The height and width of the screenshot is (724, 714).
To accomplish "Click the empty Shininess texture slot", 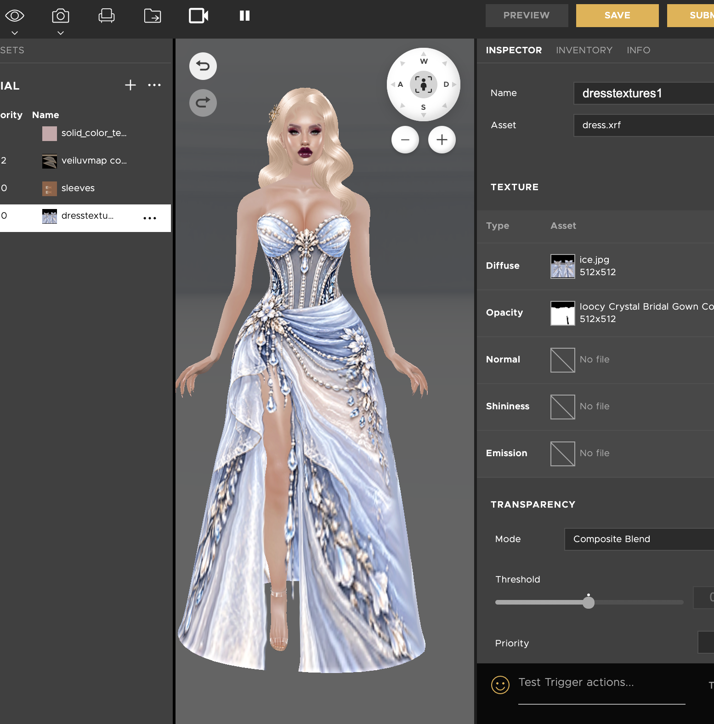I will click(x=563, y=407).
